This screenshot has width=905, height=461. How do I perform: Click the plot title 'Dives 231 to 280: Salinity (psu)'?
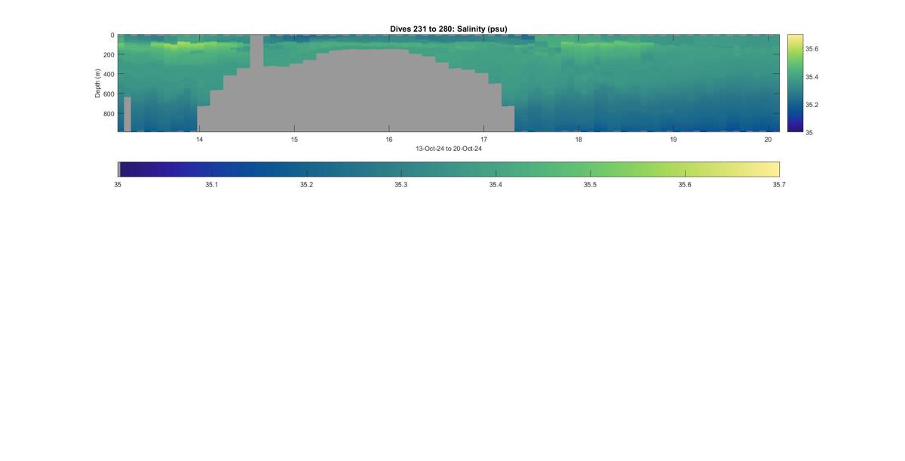point(449,29)
